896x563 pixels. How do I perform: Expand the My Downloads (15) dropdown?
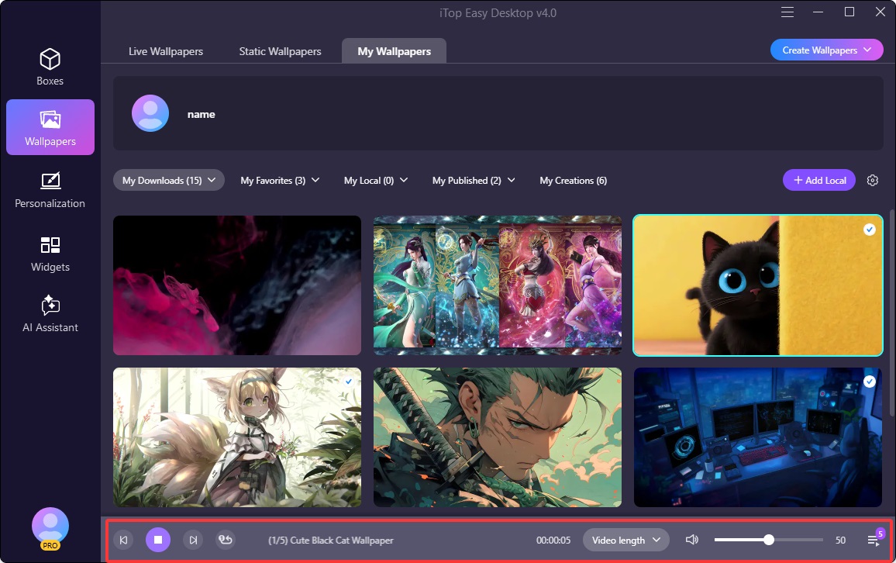point(169,181)
